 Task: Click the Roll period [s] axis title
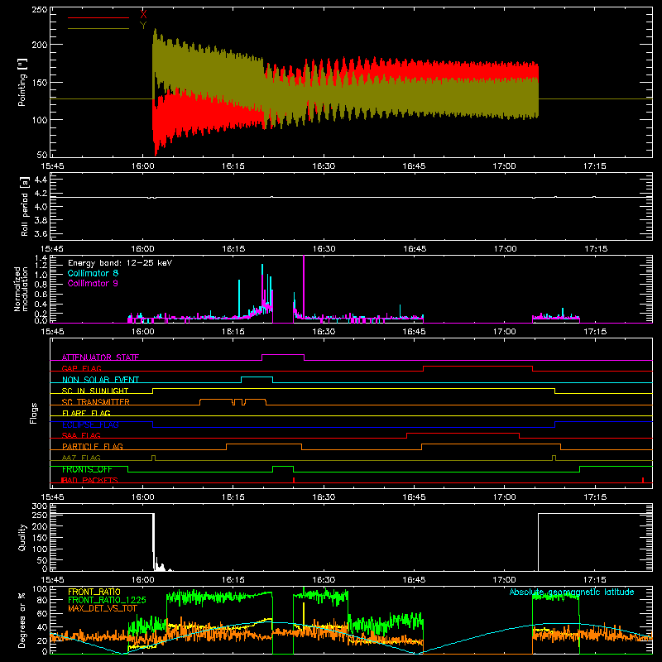pyautogui.click(x=25, y=206)
